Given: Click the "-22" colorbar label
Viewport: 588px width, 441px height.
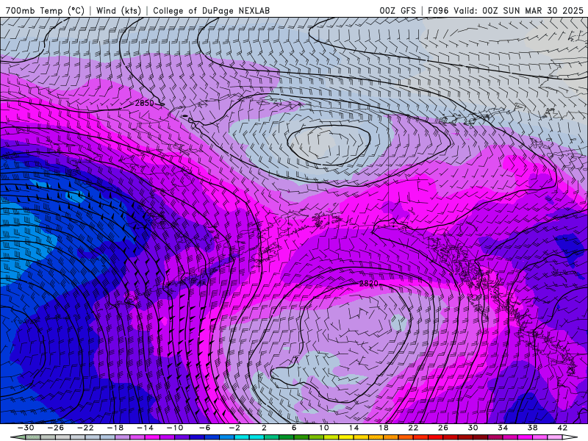Looking at the screenshot, I should (85, 428).
